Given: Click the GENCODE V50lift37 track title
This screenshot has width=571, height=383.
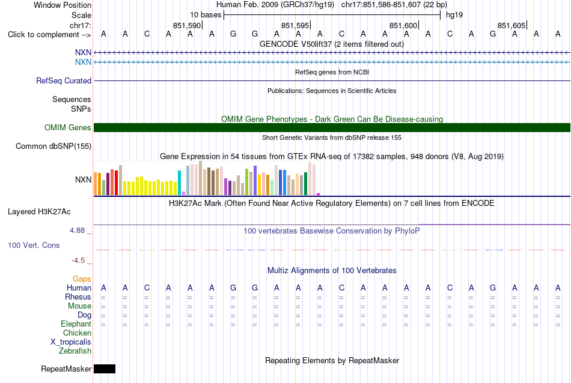Looking at the screenshot, I should click(332, 44).
